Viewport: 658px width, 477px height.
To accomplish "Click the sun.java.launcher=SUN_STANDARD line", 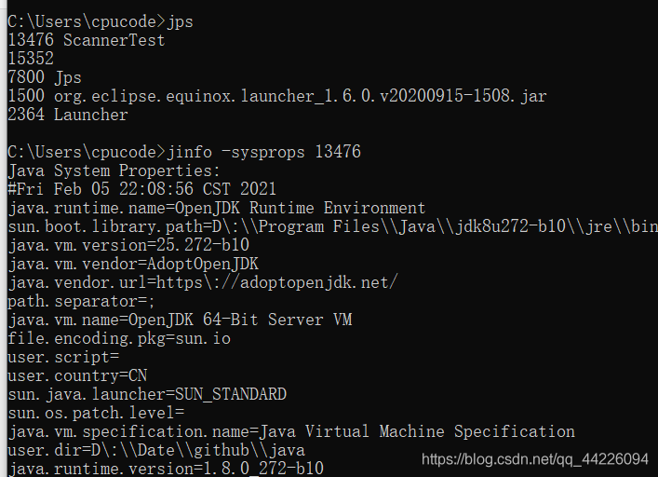I will (147, 394).
